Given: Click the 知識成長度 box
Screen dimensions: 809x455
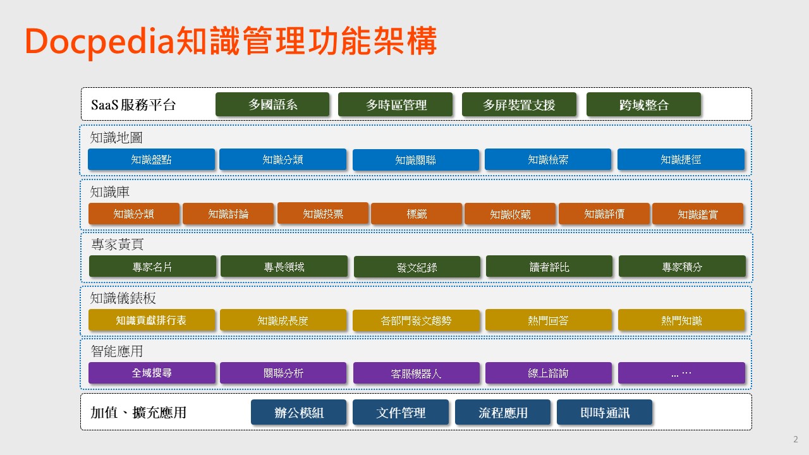Looking at the screenshot, I should 283,320.
